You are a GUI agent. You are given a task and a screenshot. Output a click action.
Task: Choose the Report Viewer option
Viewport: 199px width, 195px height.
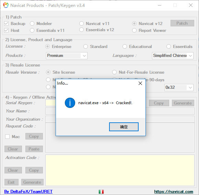(x=134, y=31)
